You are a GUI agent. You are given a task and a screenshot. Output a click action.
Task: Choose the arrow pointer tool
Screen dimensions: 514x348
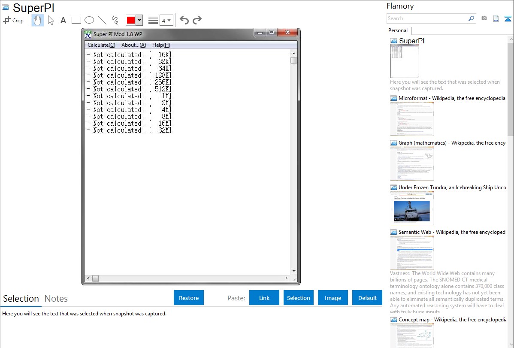51,20
